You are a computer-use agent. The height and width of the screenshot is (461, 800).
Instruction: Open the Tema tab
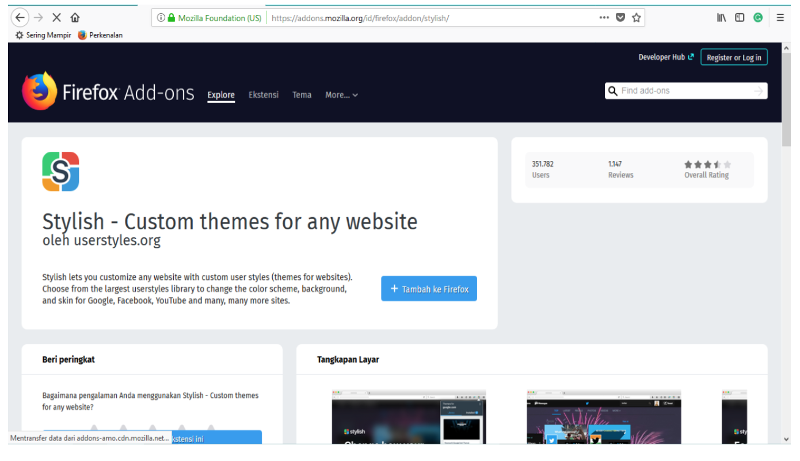[x=302, y=95]
